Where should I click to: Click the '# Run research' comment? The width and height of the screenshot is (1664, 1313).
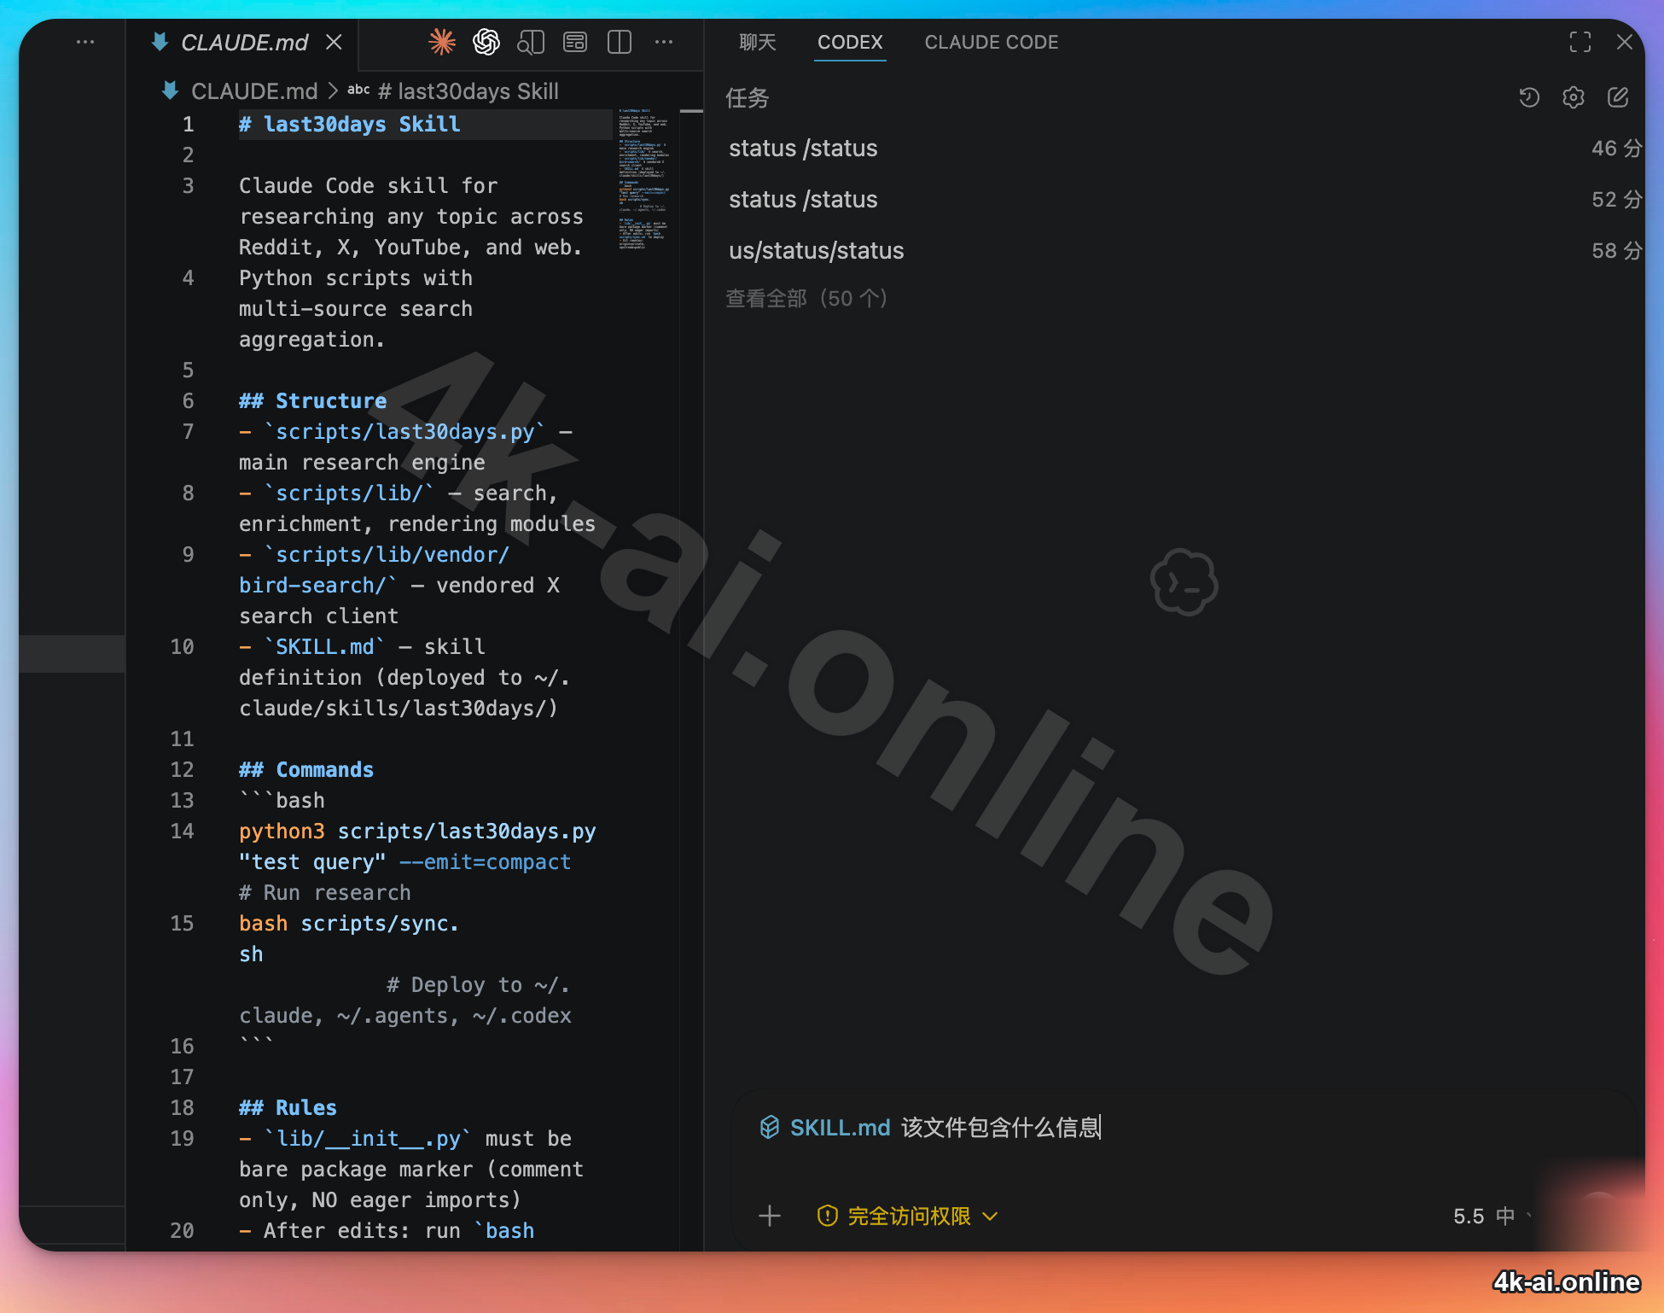point(325,893)
